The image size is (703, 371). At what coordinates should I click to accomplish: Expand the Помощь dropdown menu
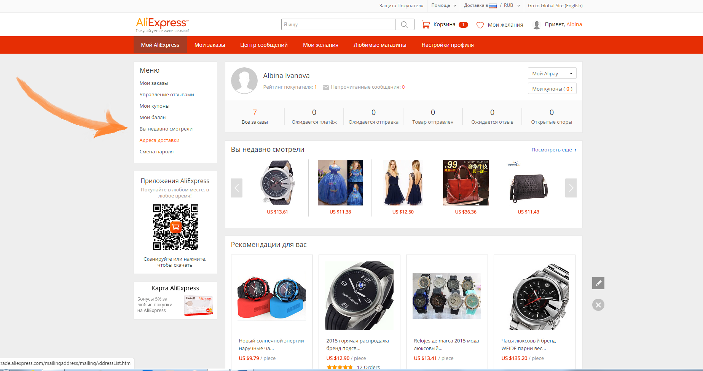[443, 6]
